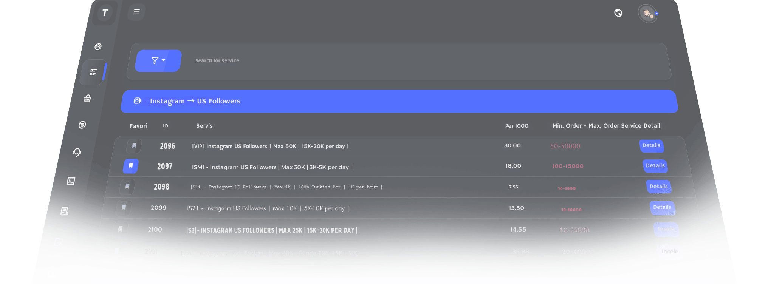The image size is (768, 284).
Task: Open the user avatar profile dropdown
Action: [648, 14]
